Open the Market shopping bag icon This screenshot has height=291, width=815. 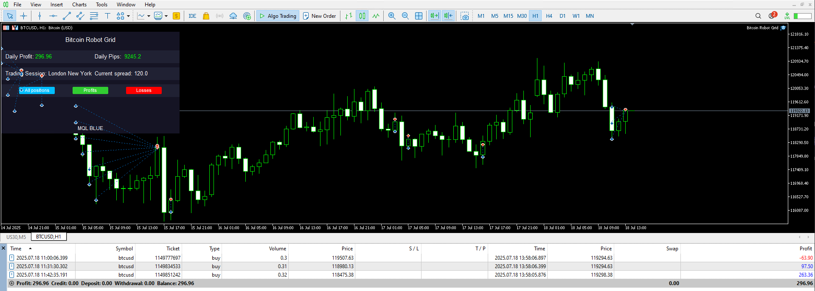pyautogui.click(x=206, y=16)
